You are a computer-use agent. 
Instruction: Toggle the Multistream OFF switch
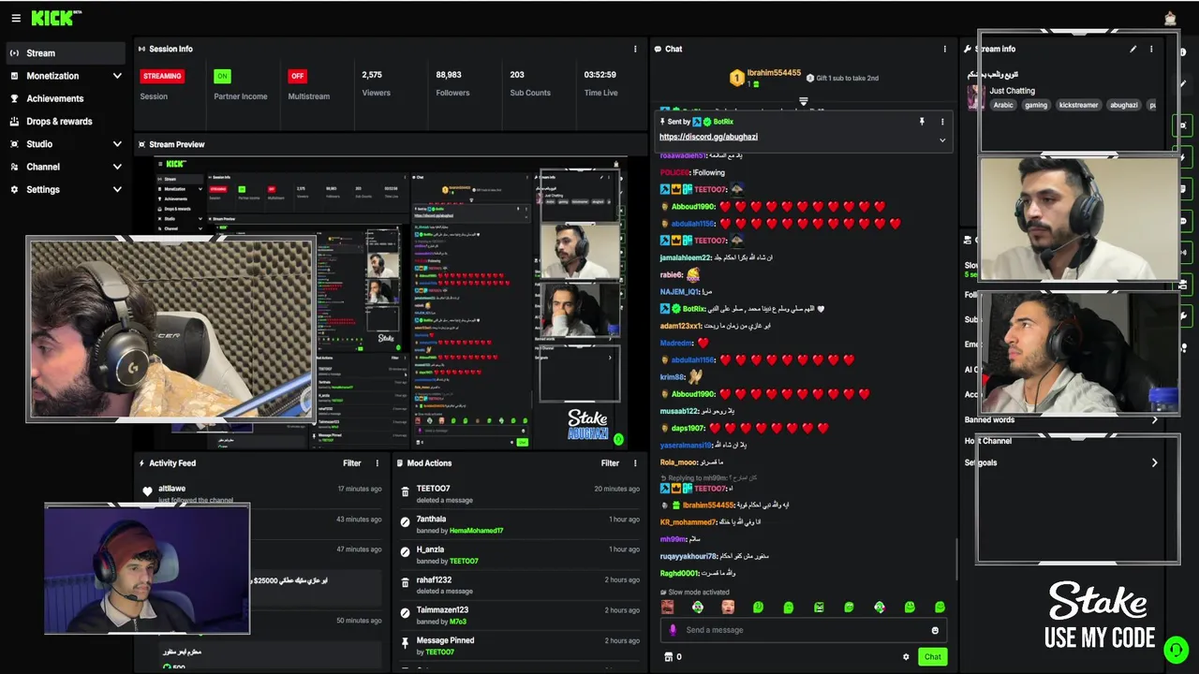pos(297,76)
